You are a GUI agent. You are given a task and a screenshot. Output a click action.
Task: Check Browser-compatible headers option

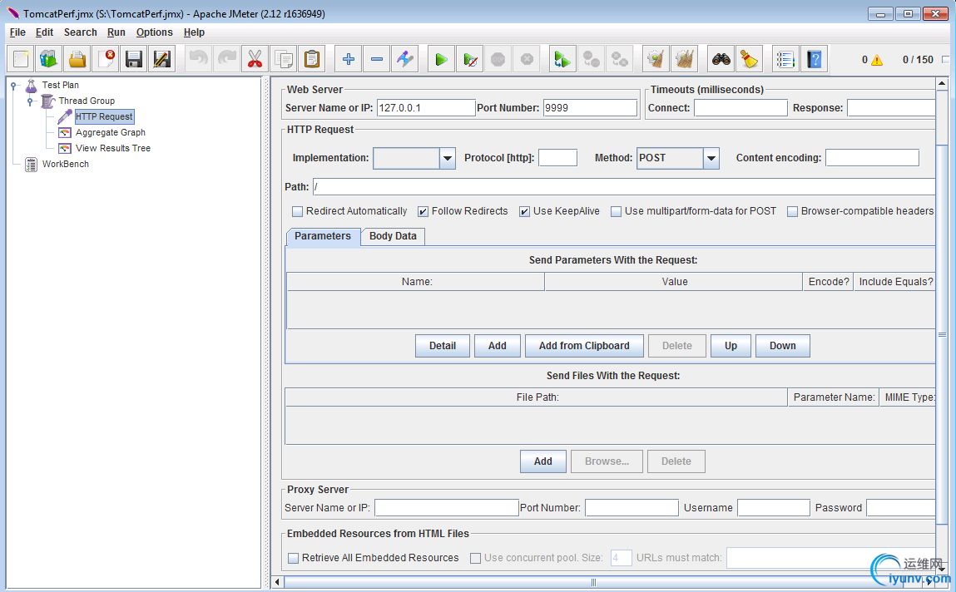793,211
